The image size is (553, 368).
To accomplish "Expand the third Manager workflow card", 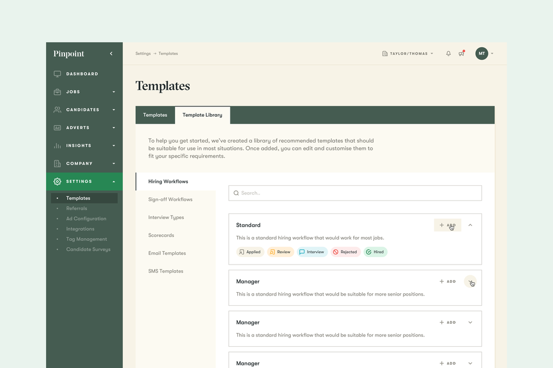I will click(470, 363).
